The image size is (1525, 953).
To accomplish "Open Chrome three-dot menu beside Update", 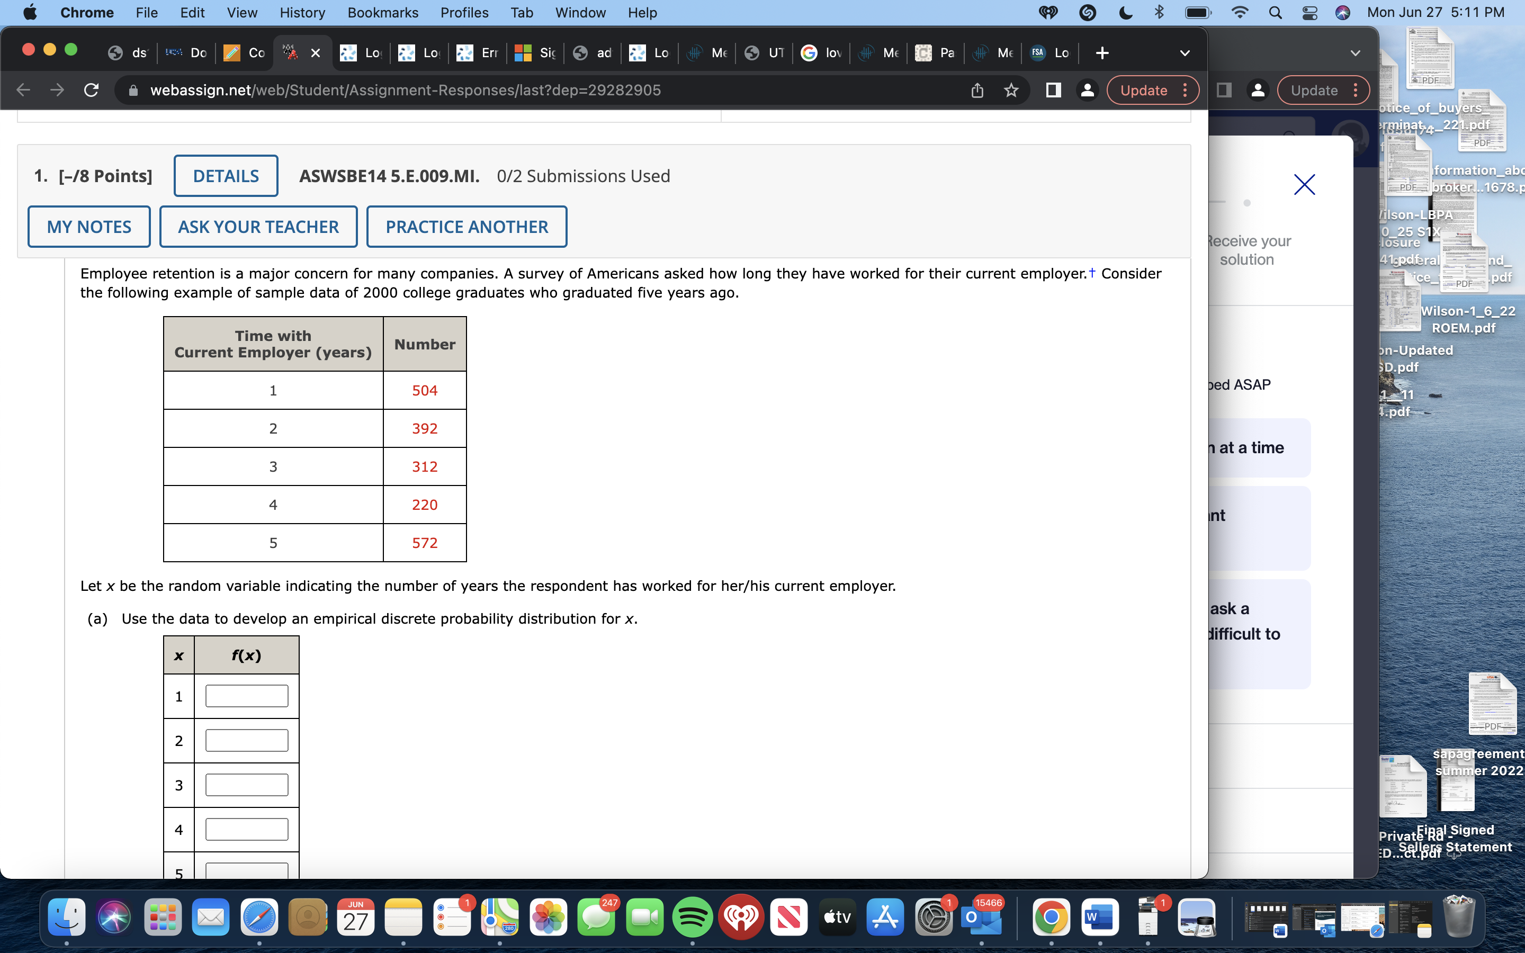I will pyautogui.click(x=1186, y=90).
